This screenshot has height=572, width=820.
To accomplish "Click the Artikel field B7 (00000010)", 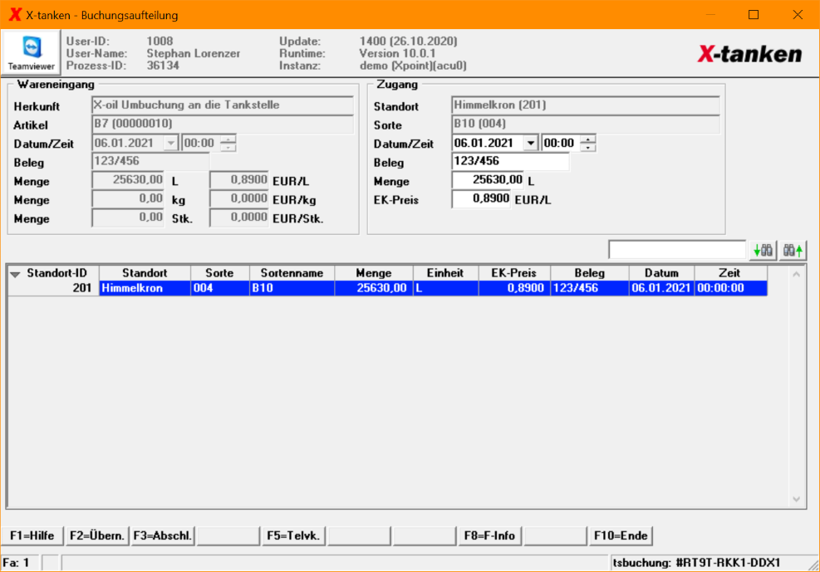I will point(223,124).
